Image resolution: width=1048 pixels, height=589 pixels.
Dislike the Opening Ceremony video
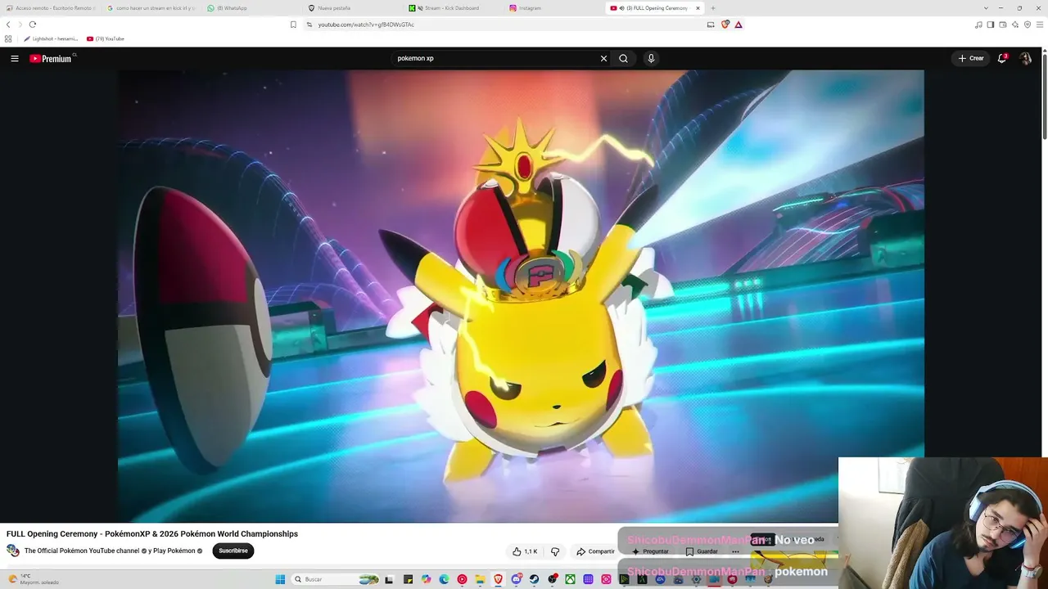555,551
